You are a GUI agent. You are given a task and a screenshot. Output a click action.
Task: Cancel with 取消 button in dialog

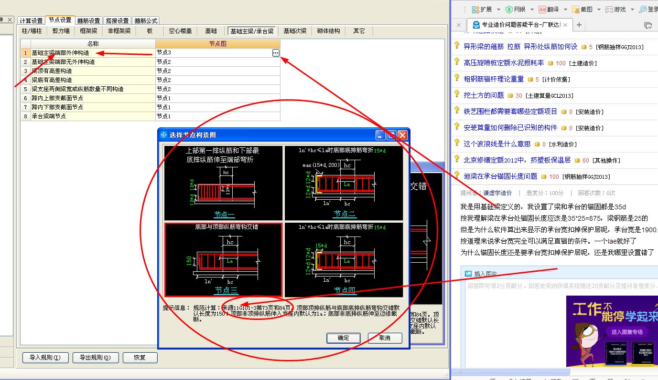pos(385,338)
